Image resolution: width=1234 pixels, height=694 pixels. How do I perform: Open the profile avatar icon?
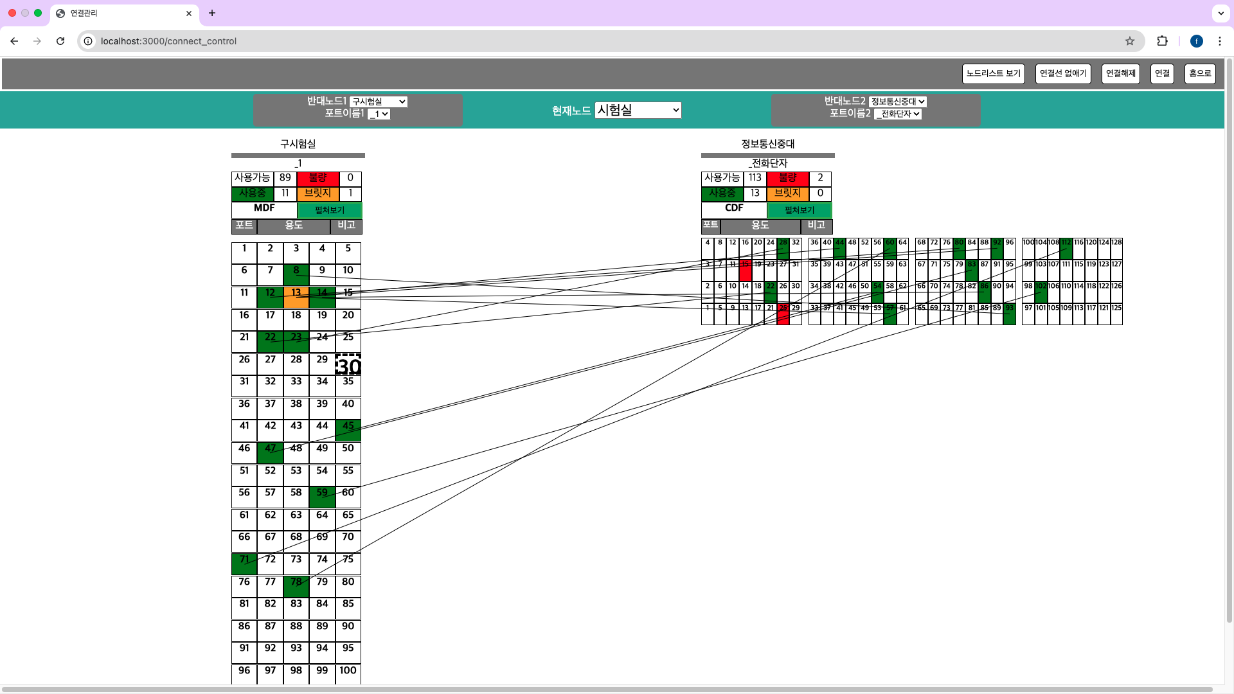[1197, 41]
